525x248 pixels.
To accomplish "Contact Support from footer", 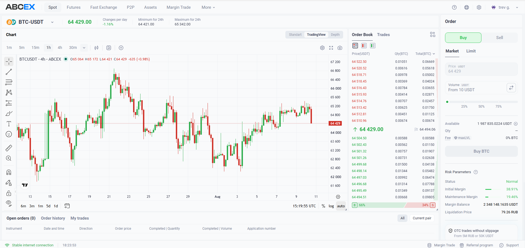I will click(x=509, y=245).
